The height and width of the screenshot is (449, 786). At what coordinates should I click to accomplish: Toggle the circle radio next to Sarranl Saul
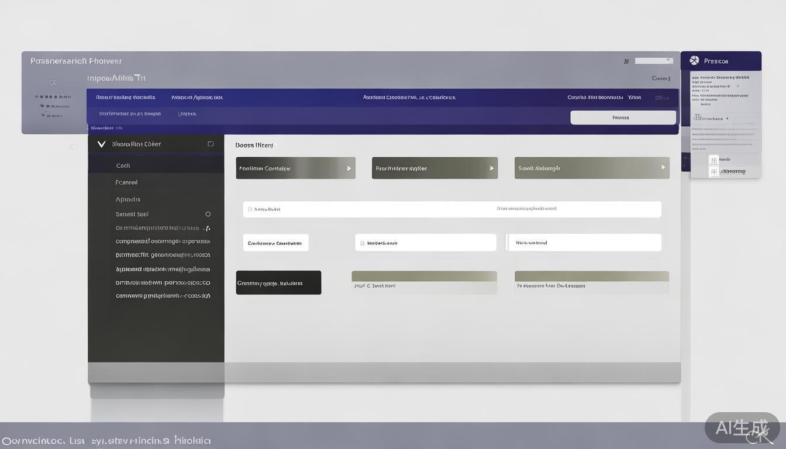[208, 214]
